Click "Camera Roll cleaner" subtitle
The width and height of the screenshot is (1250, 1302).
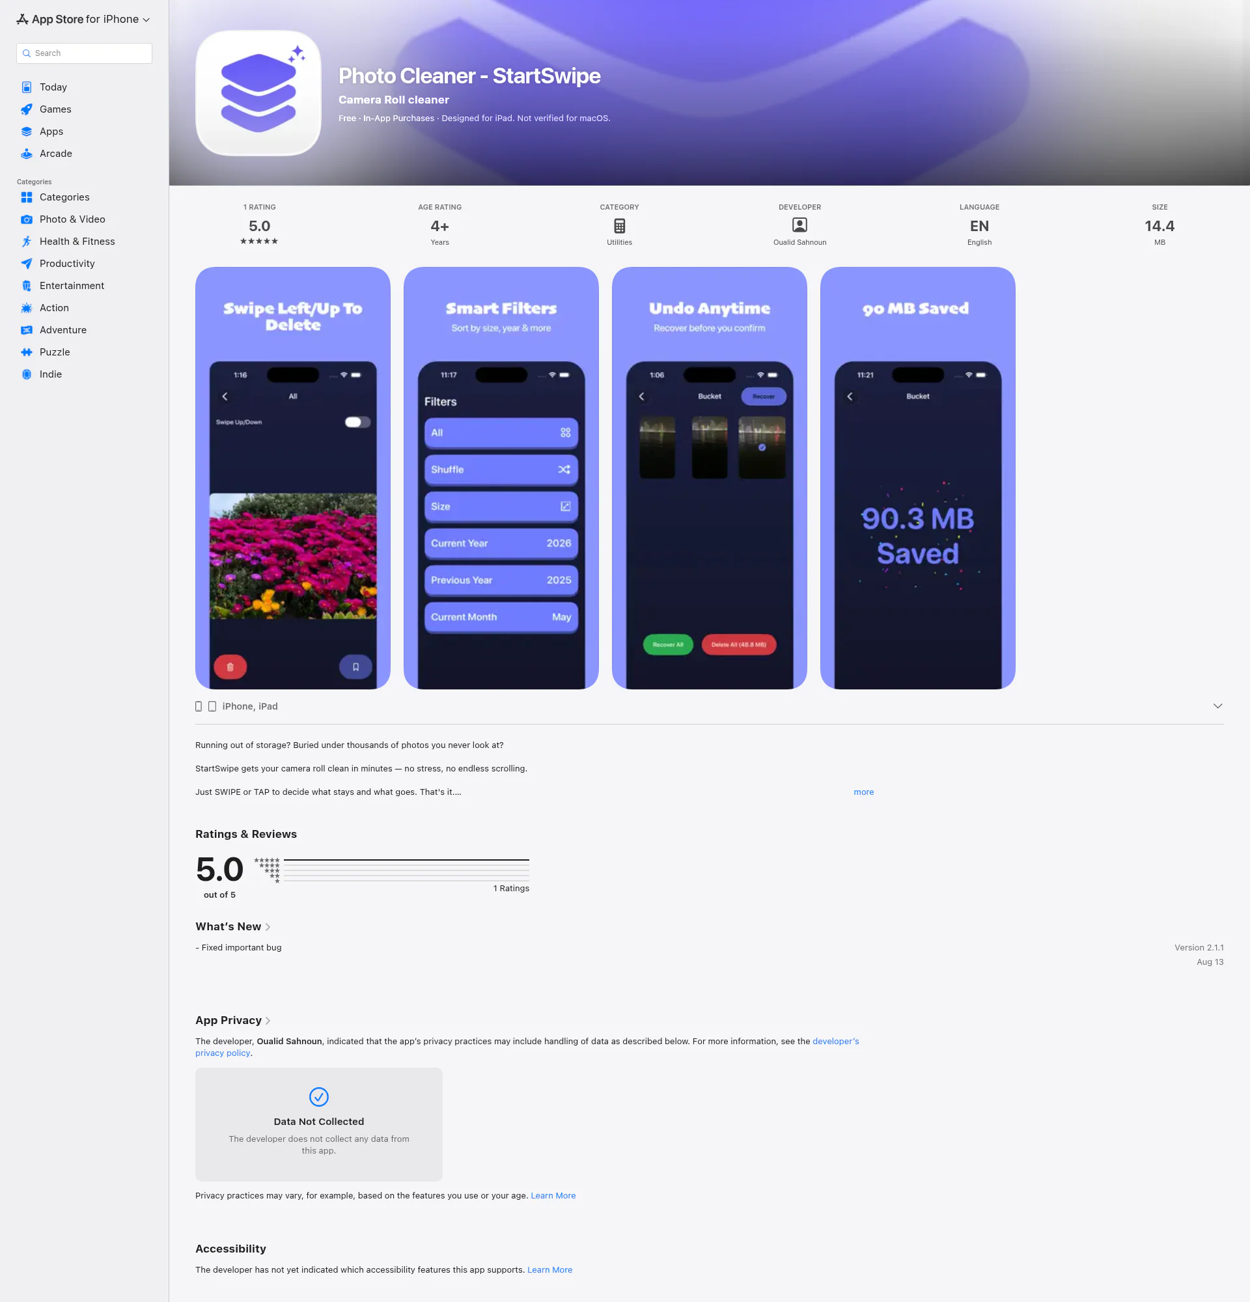click(x=394, y=100)
